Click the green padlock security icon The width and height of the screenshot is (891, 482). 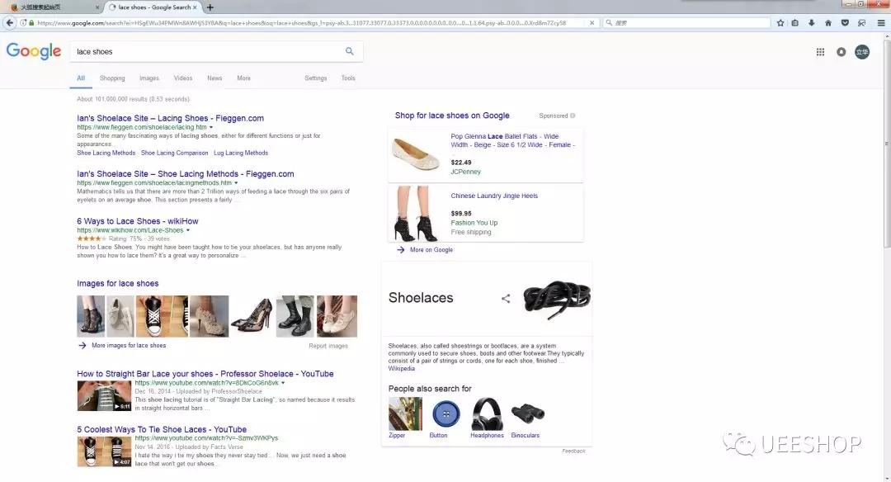point(31,23)
